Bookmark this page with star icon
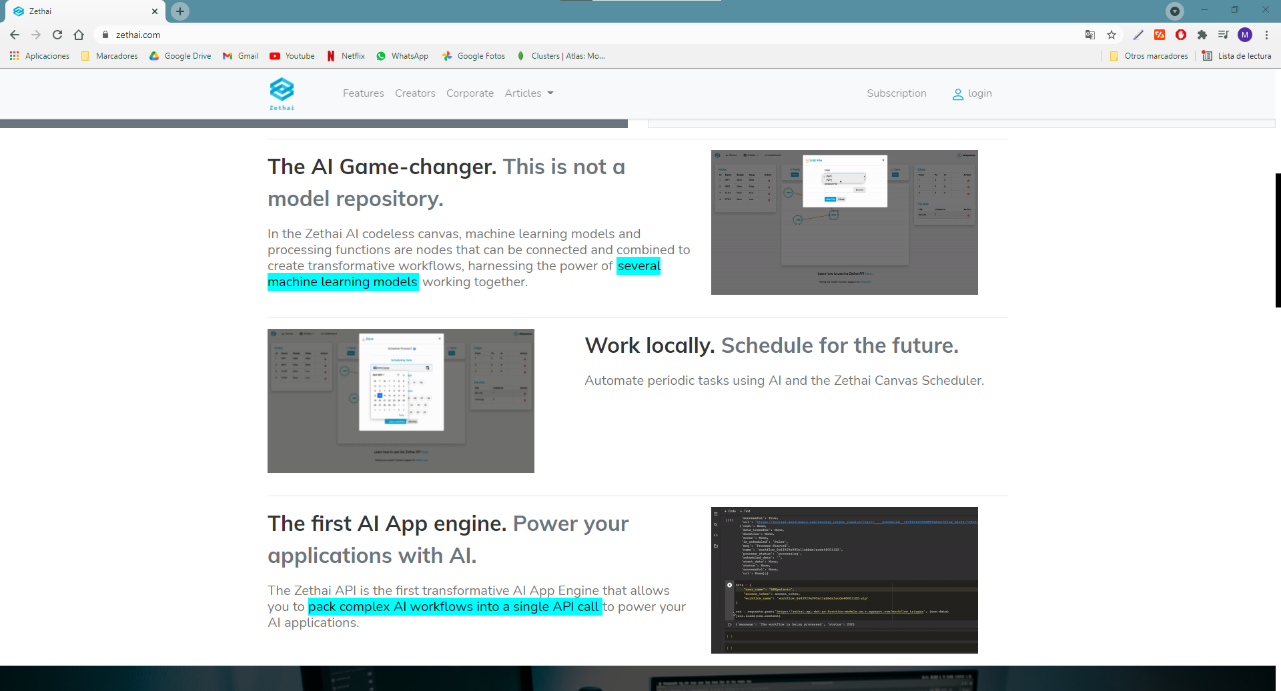 click(1112, 35)
